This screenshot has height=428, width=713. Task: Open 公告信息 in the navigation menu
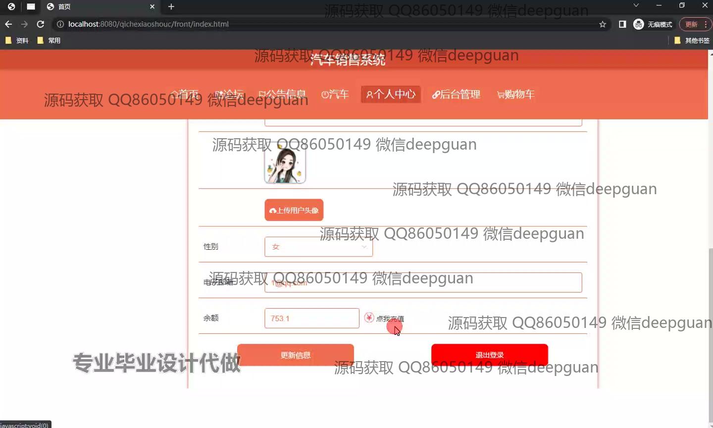(282, 94)
